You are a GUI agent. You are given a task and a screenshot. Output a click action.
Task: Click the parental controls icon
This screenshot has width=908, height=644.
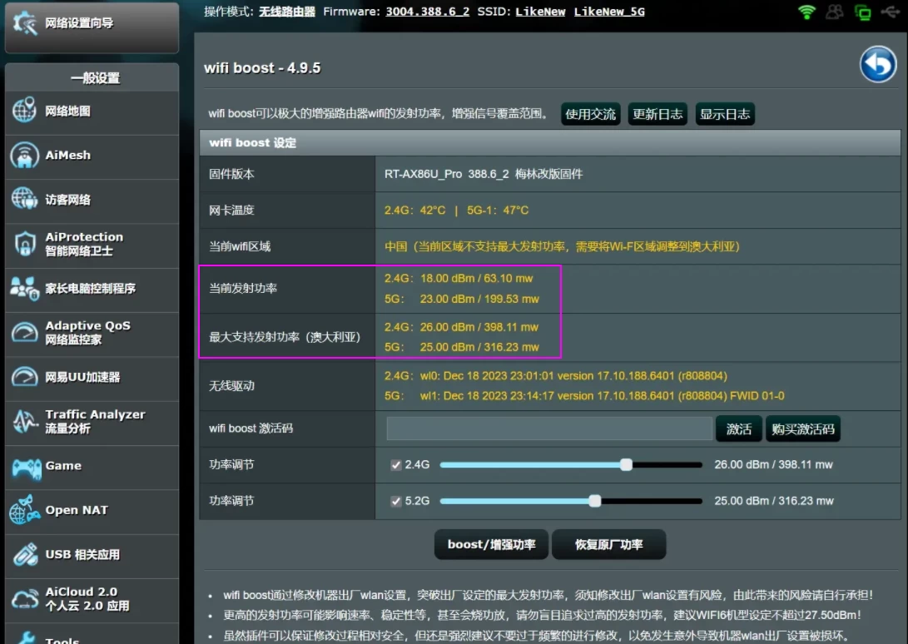click(22, 290)
